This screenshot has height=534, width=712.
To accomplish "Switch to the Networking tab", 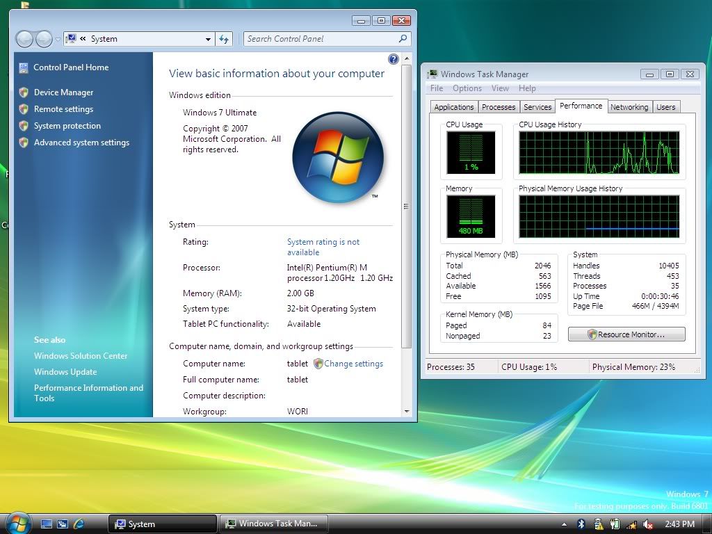I will click(629, 107).
